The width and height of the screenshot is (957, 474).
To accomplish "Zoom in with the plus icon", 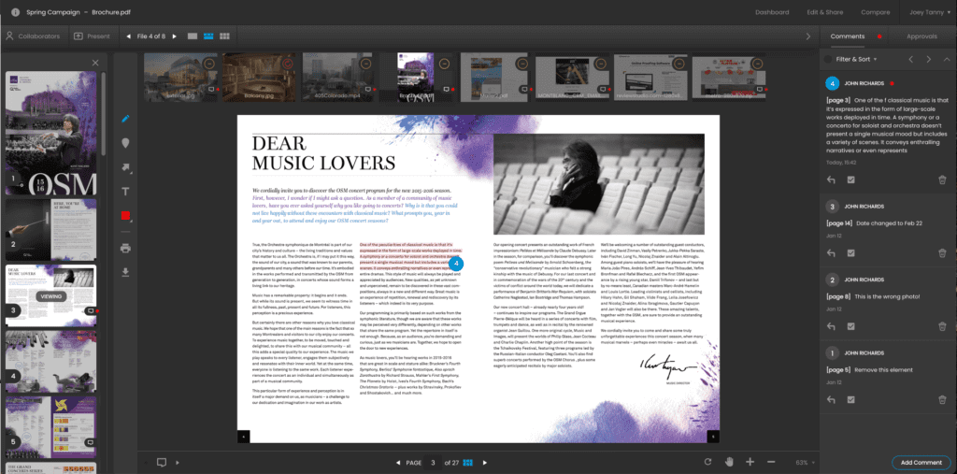I will (x=750, y=462).
